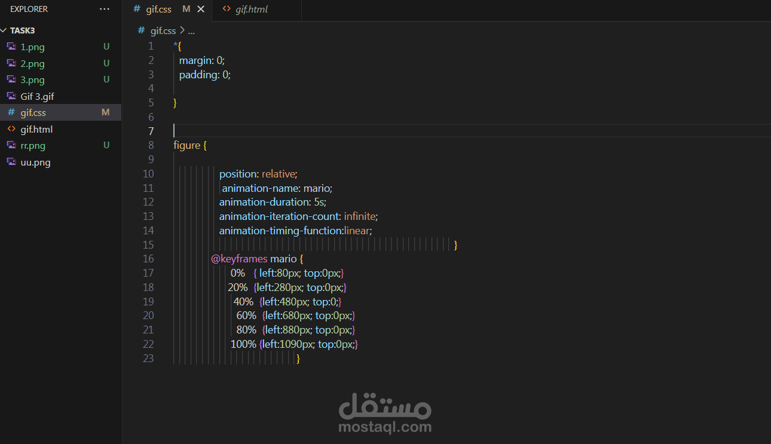The height and width of the screenshot is (444, 771).
Task: Click the 0% keyframe line
Action: (287, 273)
